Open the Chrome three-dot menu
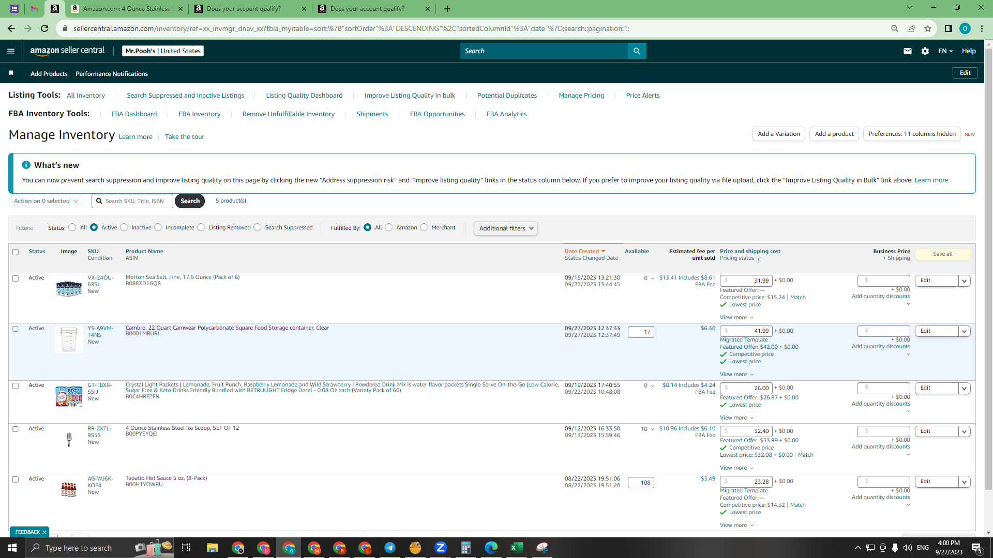The width and height of the screenshot is (993, 558). [982, 28]
